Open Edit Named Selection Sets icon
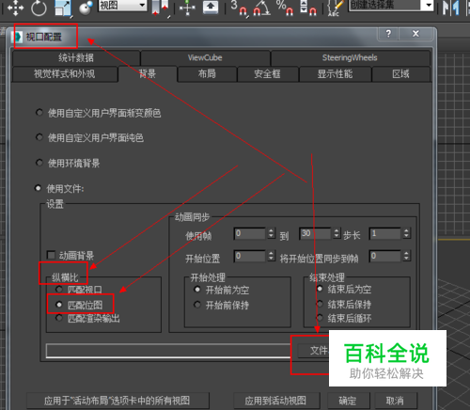 (x=335, y=8)
